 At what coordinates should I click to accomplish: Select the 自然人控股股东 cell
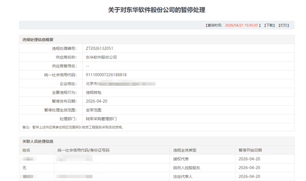click(x=187, y=168)
